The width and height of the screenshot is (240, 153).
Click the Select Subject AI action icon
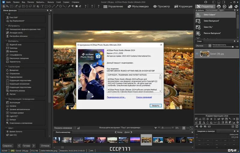198,14
